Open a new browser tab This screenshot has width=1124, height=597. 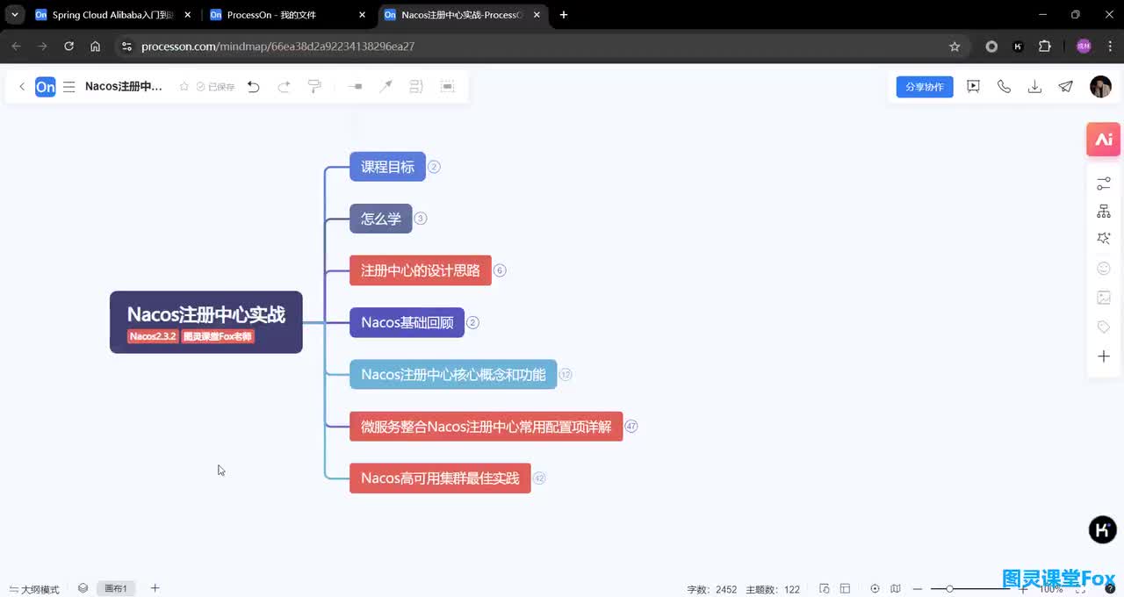coord(564,15)
